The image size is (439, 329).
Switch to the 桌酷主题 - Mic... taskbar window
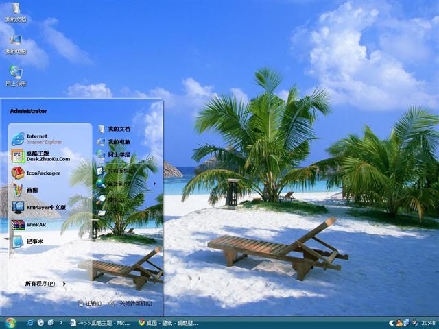click(x=99, y=323)
